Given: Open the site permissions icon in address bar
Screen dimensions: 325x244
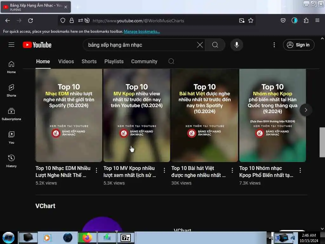Looking at the screenshot, I should [x=80, y=21].
